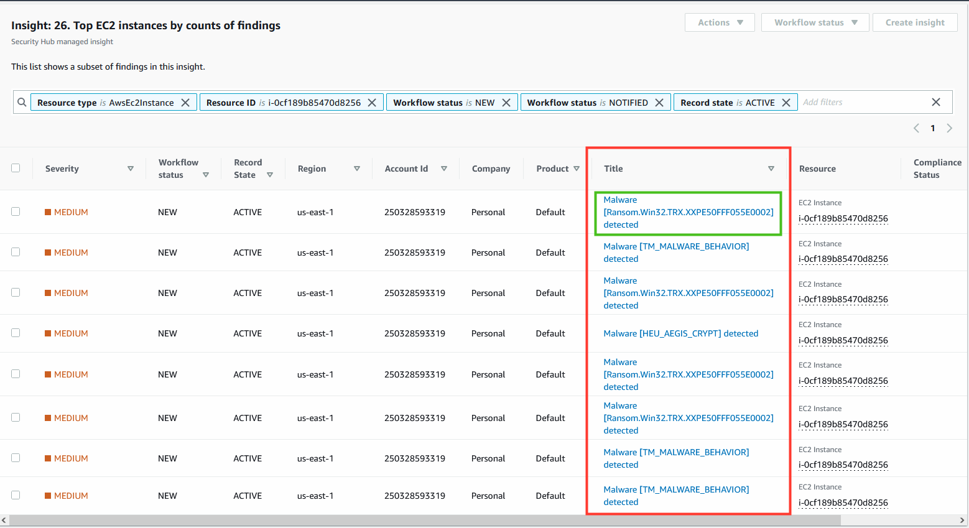Clear all filters with the far-right X
Screen dimensions: 969x528
click(936, 102)
